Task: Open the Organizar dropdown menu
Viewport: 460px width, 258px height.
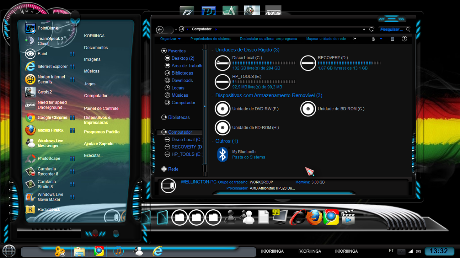Action: tap(170, 39)
